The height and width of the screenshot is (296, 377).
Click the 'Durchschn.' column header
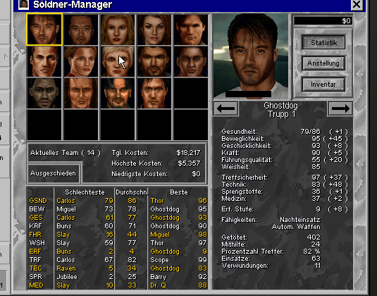[x=132, y=192]
